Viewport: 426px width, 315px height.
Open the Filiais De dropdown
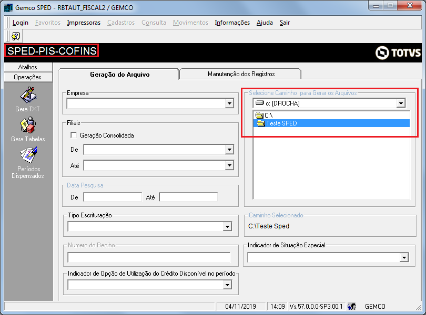click(230, 150)
